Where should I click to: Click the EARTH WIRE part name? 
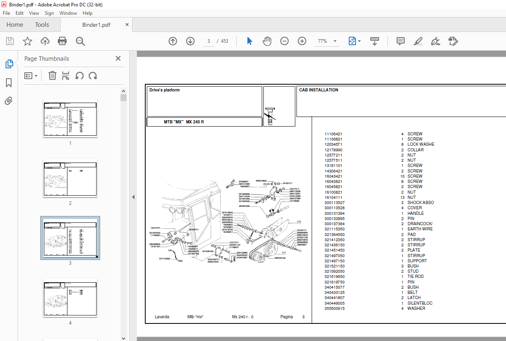coord(420,229)
